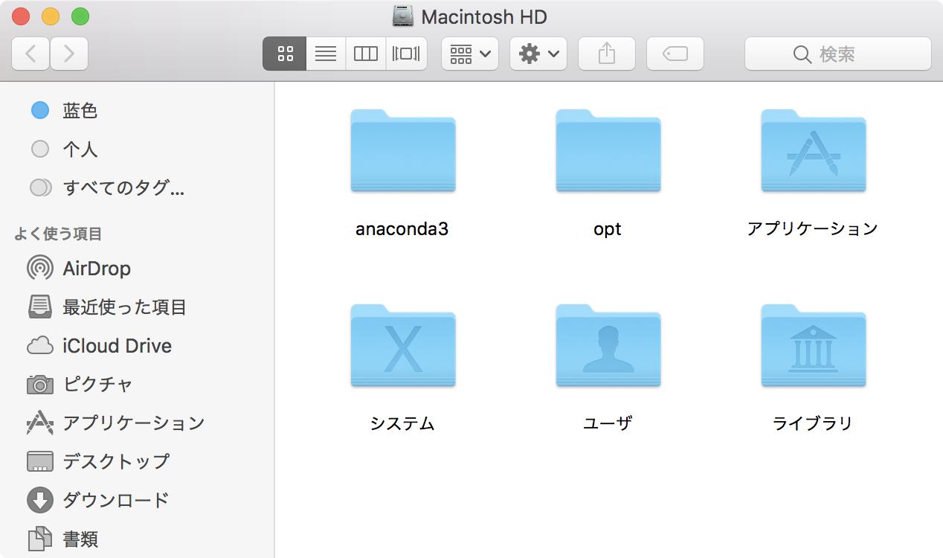Go forward with the right arrow button
This screenshot has width=943, height=558.
(69, 54)
